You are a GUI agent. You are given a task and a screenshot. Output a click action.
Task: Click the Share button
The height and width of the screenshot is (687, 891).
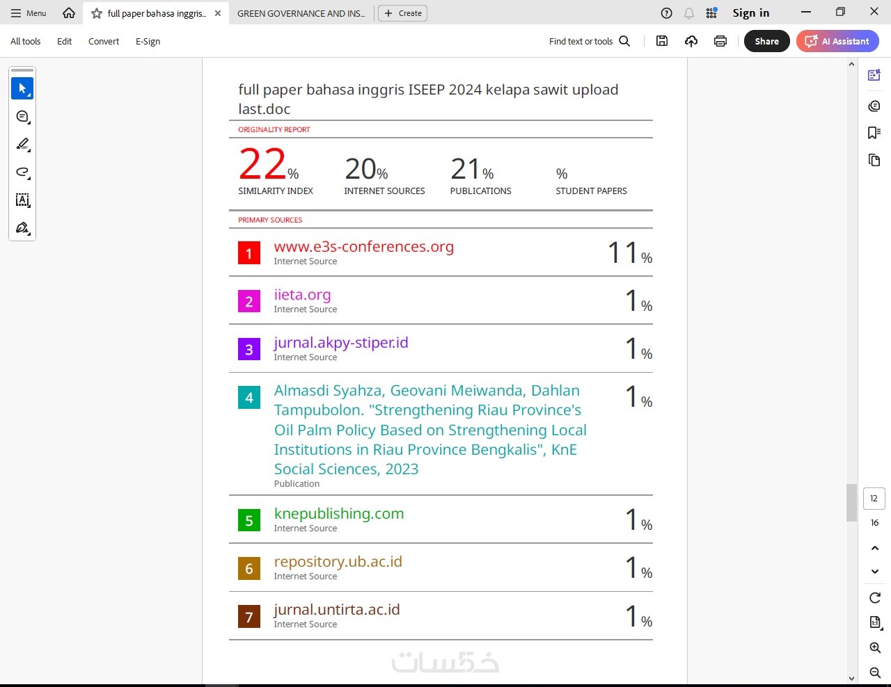766,41
